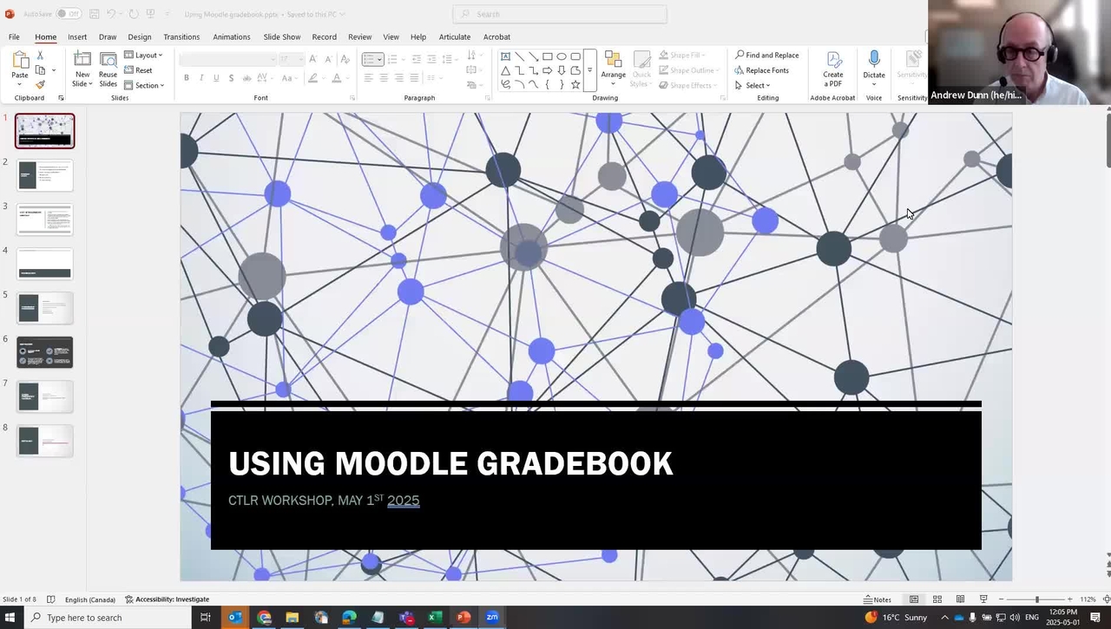Click the font color icon
Image resolution: width=1111 pixels, height=629 pixels.
tap(337, 78)
